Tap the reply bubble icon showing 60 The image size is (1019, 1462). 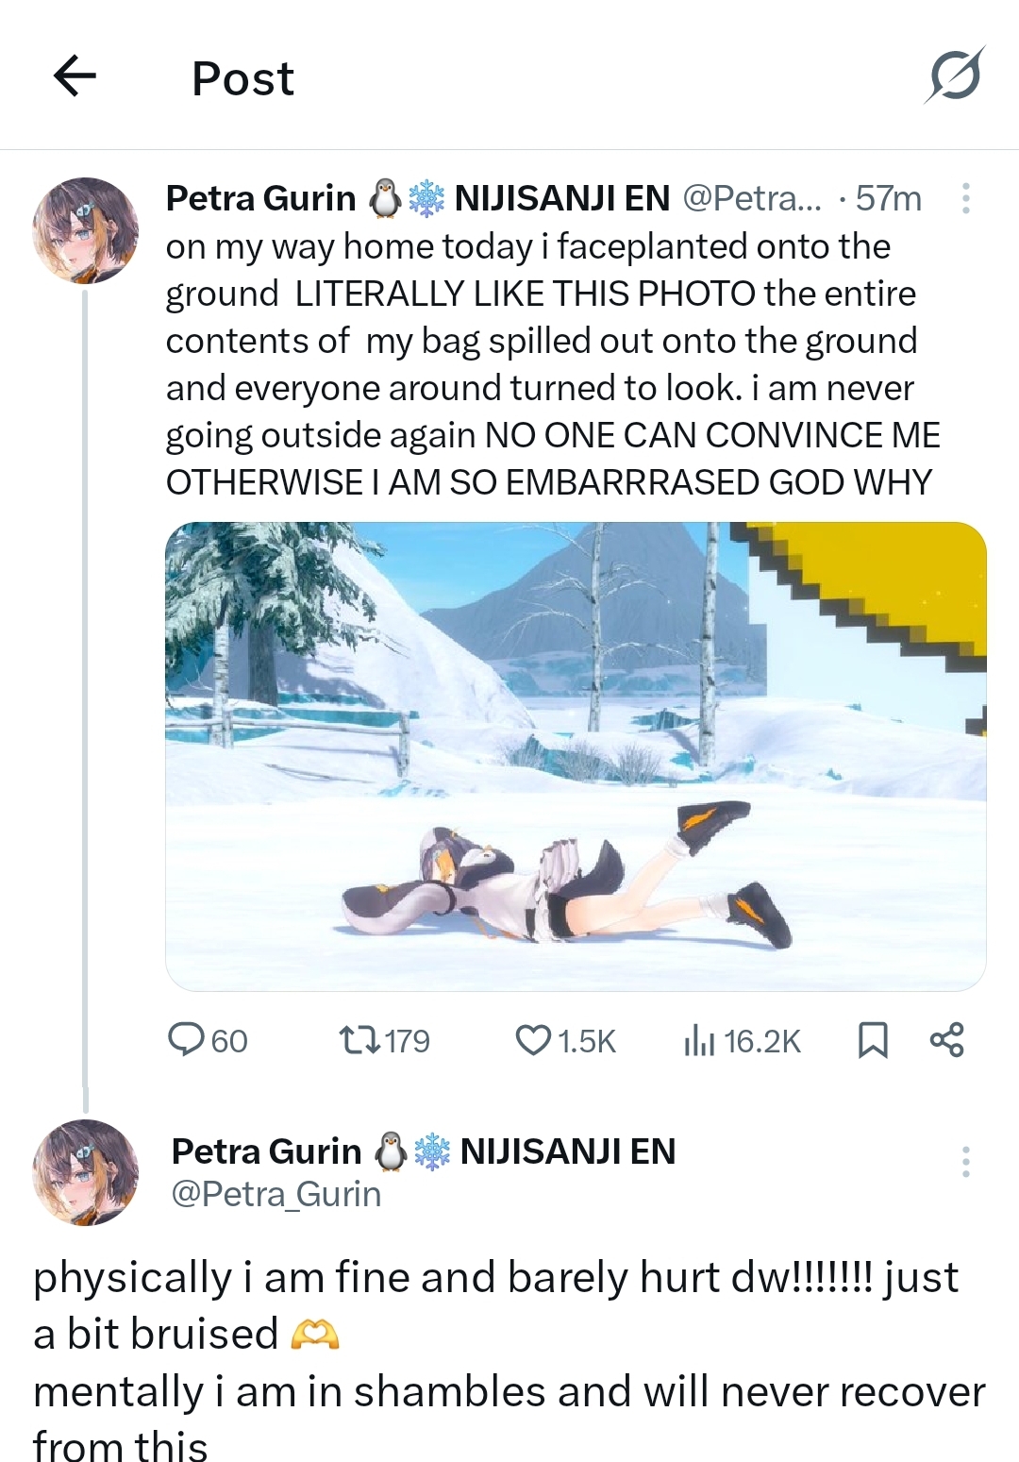tap(186, 1040)
